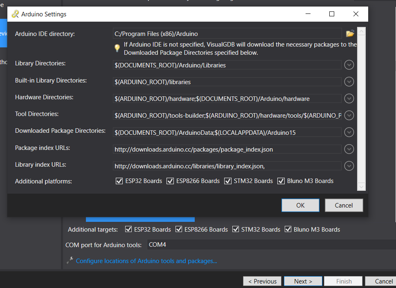Click the 'COM port for Arduino tools:' label
The height and width of the screenshot is (288, 396).
pos(103,245)
